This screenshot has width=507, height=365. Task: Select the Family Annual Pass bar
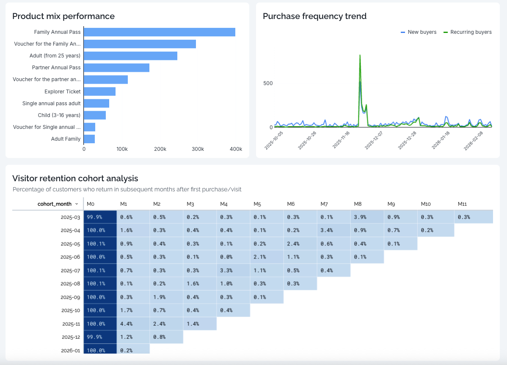coord(160,32)
